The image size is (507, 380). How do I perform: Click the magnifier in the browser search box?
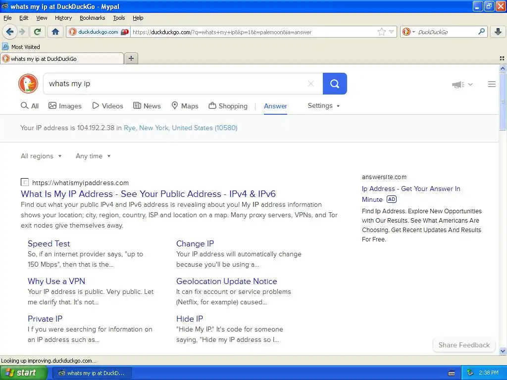pyautogui.click(x=481, y=32)
